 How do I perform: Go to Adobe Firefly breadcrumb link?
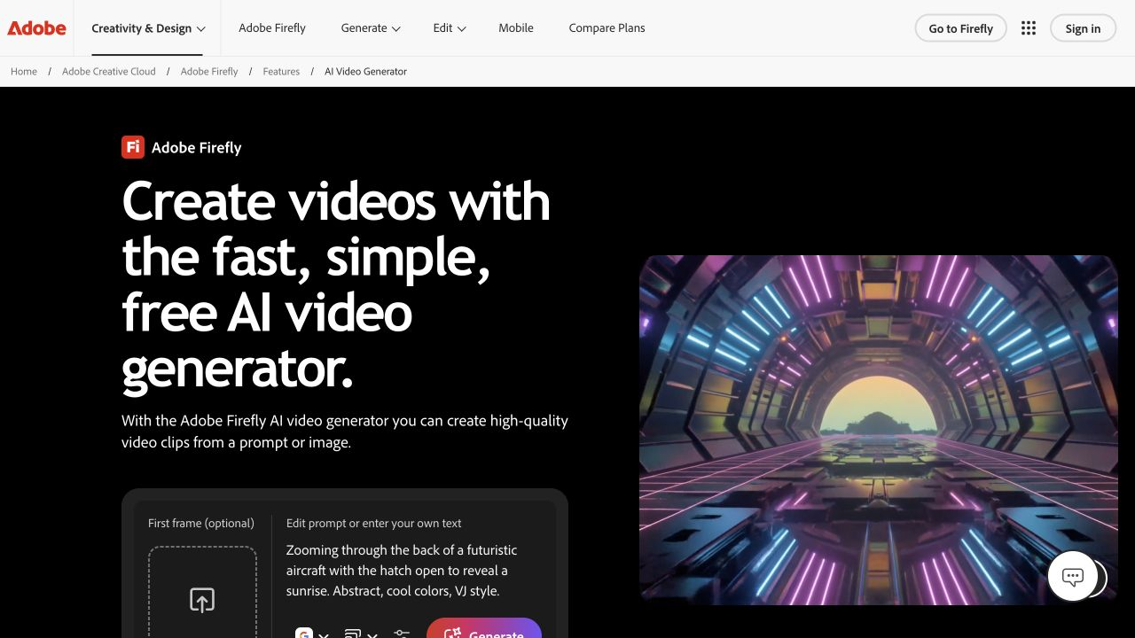click(x=209, y=71)
